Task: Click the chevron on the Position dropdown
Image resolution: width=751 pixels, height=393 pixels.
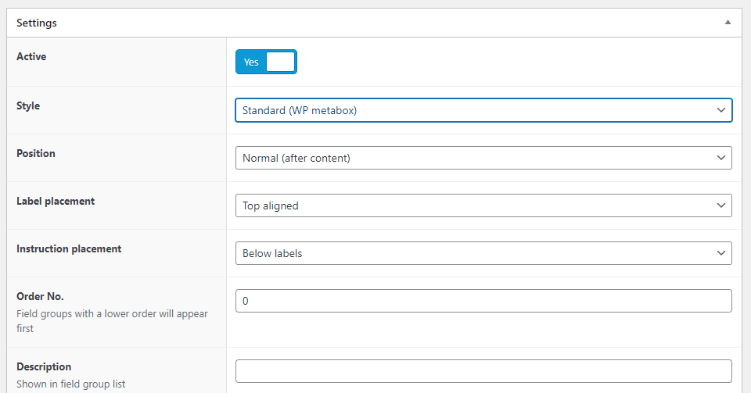Action: 721,158
